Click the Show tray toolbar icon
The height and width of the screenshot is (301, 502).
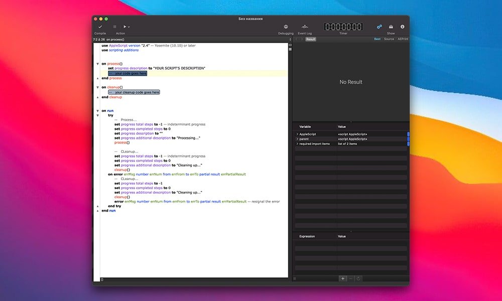[x=391, y=27]
